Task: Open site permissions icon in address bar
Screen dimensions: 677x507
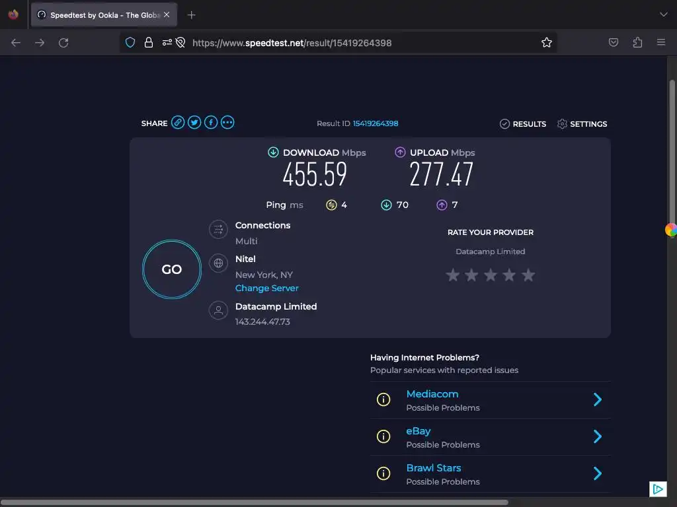Action: pos(167,42)
